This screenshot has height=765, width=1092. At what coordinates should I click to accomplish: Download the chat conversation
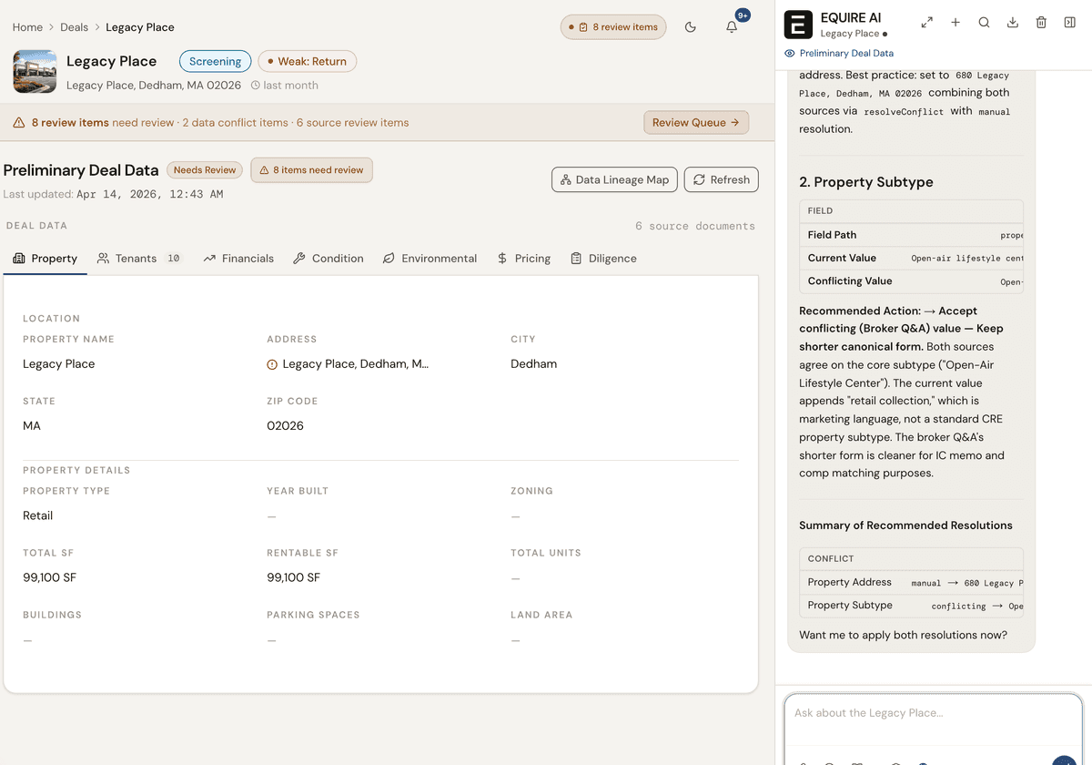pyautogui.click(x=1012, y=23)
